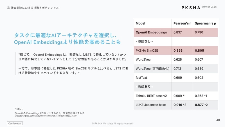Select the OpenAI Embeddings row label
Image resolution: width=225 pixels, height=127 pixels.
[x=151, y=32]
